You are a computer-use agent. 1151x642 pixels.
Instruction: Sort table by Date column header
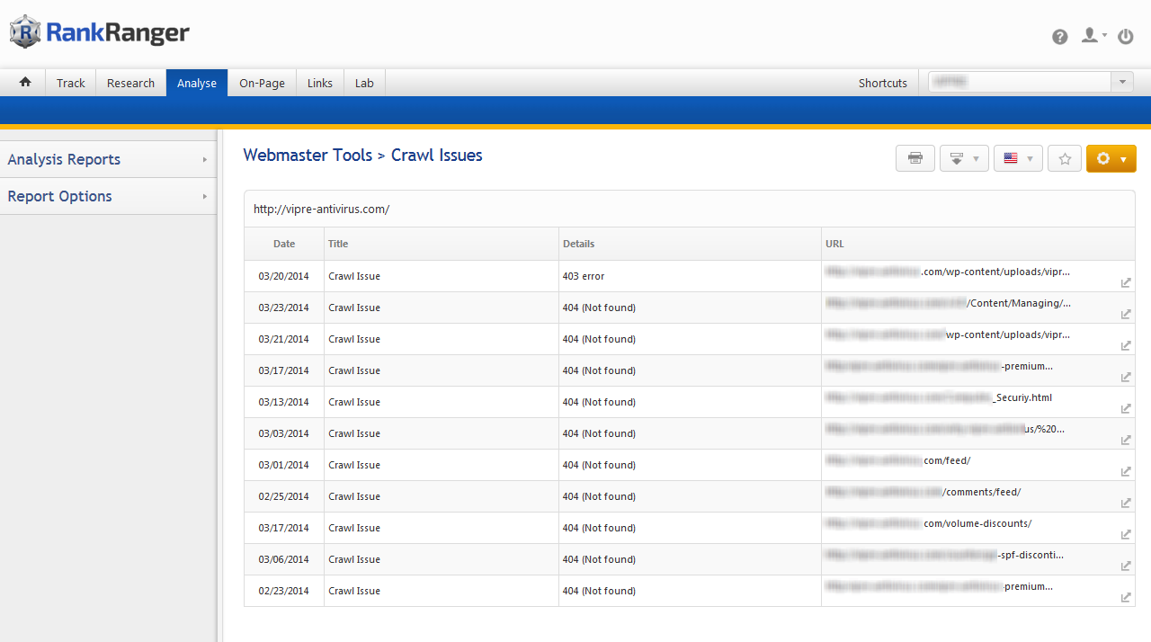tap(284, 244)
